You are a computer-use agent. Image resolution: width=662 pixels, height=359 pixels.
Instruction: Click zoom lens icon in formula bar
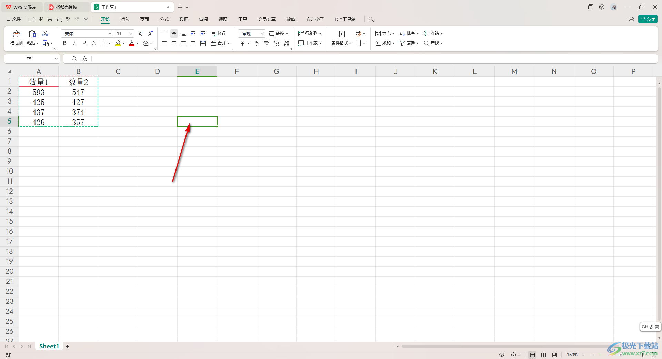click(x=74, y=59)
